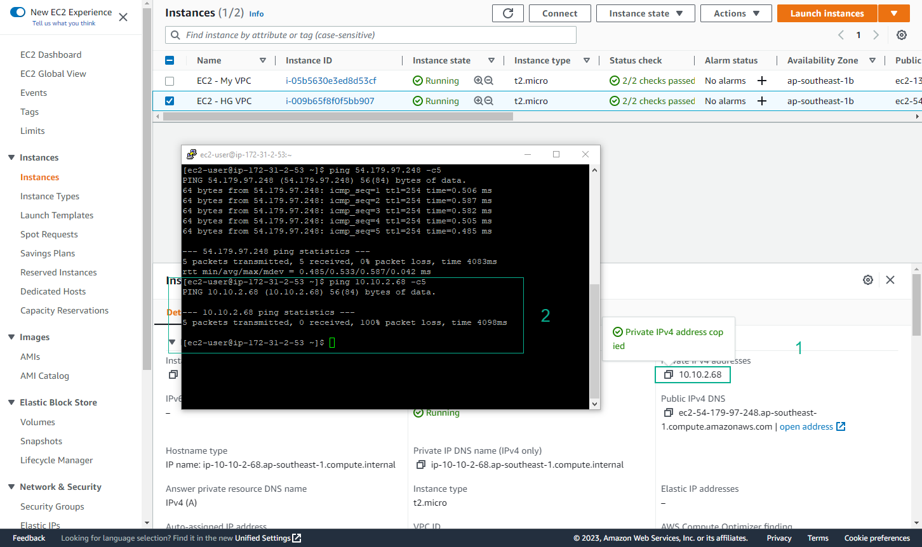Open table preferences gear icon
922x547 pixels.
point(902,35)
